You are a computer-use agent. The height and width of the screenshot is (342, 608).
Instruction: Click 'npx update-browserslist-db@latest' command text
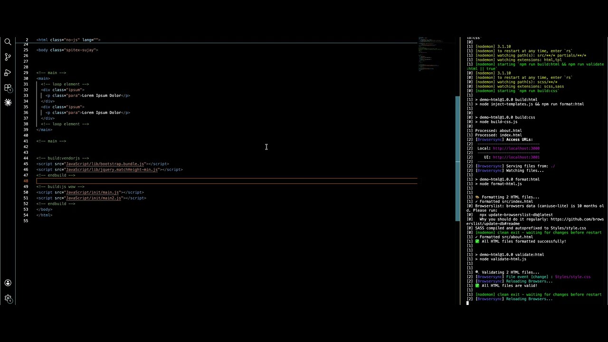516,215
